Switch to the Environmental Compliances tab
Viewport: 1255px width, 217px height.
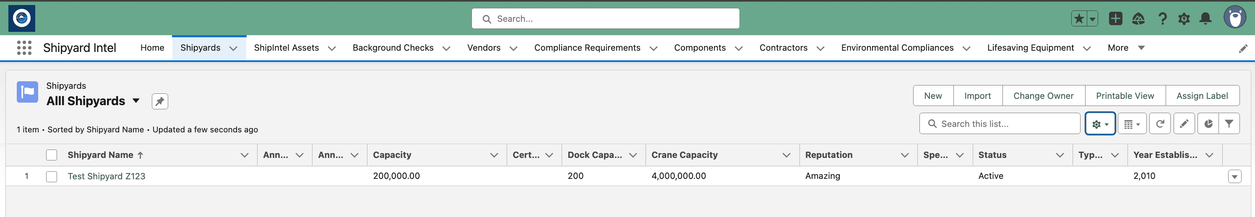(897, 48)
